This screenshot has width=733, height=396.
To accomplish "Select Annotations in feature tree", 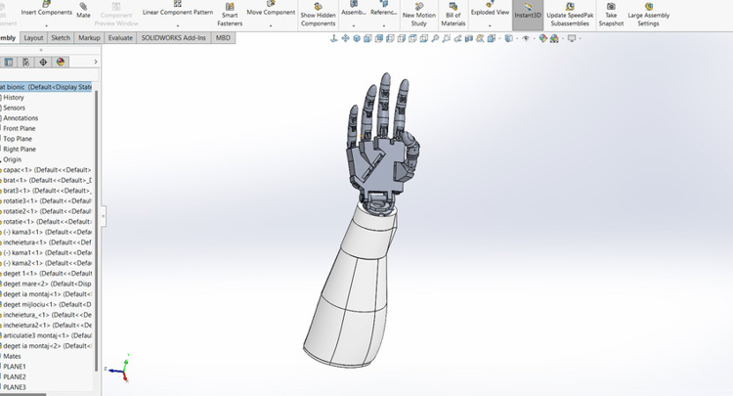I will (x=21, y=118).
